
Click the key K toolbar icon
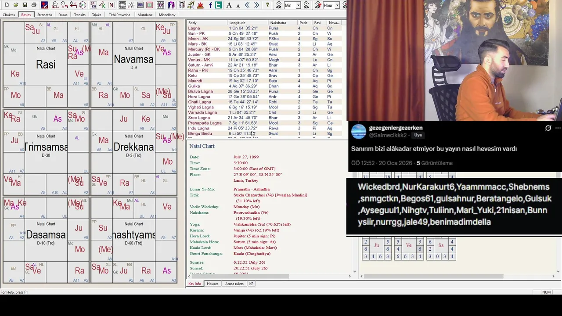102,5
